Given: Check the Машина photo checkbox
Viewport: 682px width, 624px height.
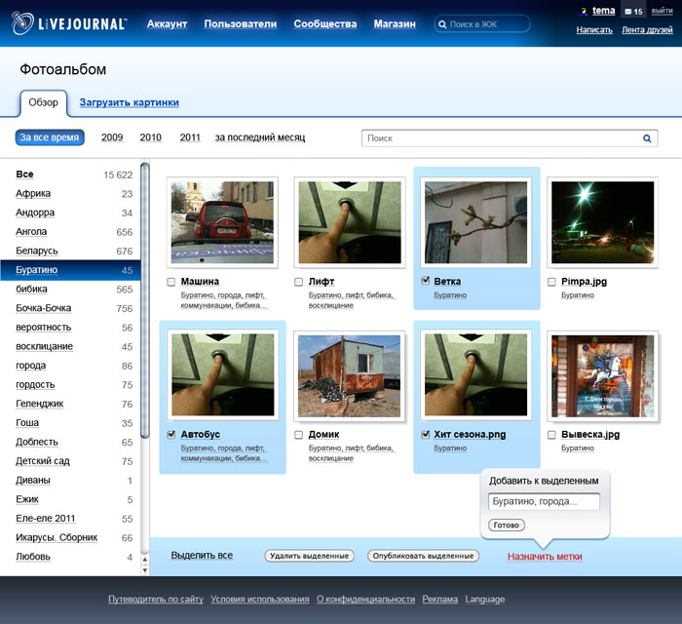Looking at the screenshot, I should click(170, 282).
